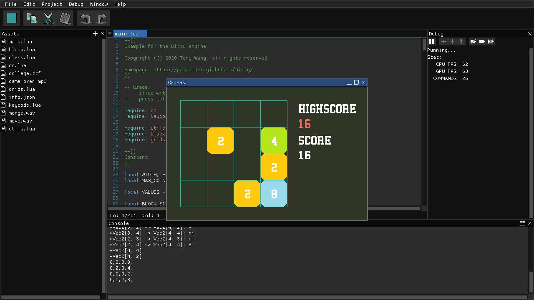The image size is (534, 300).
Task: Click the Undo arrow toolbar icon
Action: pos(85,18)
